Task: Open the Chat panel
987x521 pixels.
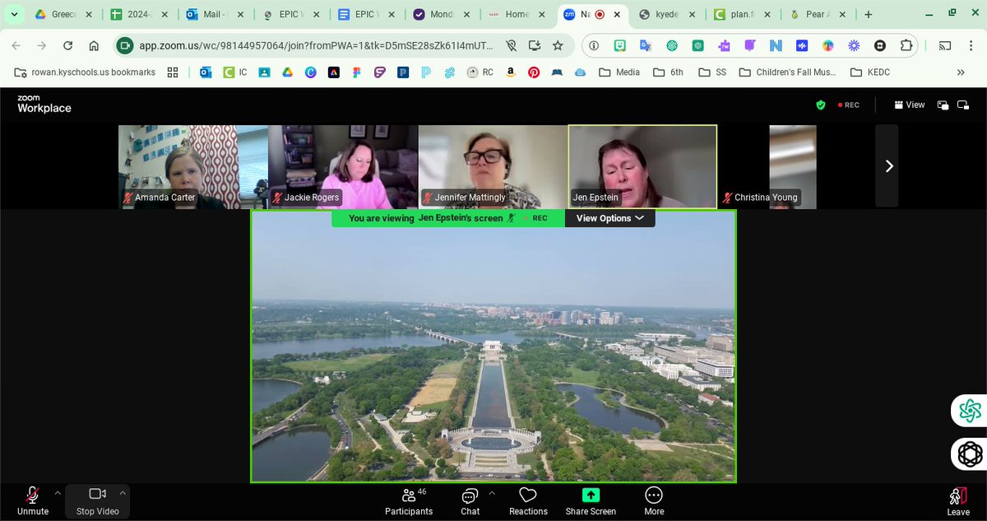Action: tap(470, 500)
